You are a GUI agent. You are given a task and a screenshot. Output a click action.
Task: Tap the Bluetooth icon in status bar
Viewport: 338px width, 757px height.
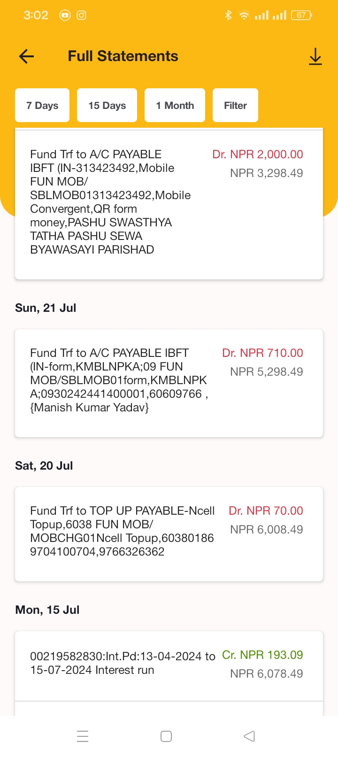(x=228, y=15)
